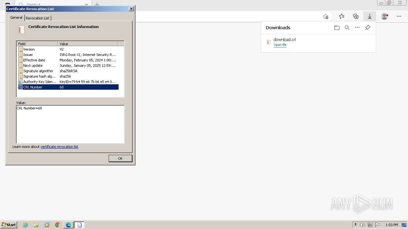Open the download.crl file link
Viewport: 408px width, 229px height.
pos(280,45)
